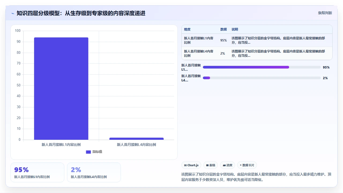Click the description text in L1 table row

(x=279, y=40)
